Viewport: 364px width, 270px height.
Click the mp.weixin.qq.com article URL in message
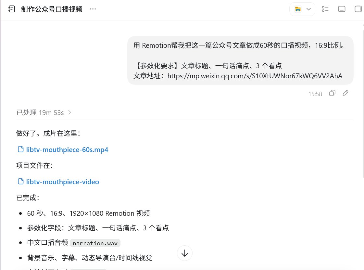click(x=255, y=76)
